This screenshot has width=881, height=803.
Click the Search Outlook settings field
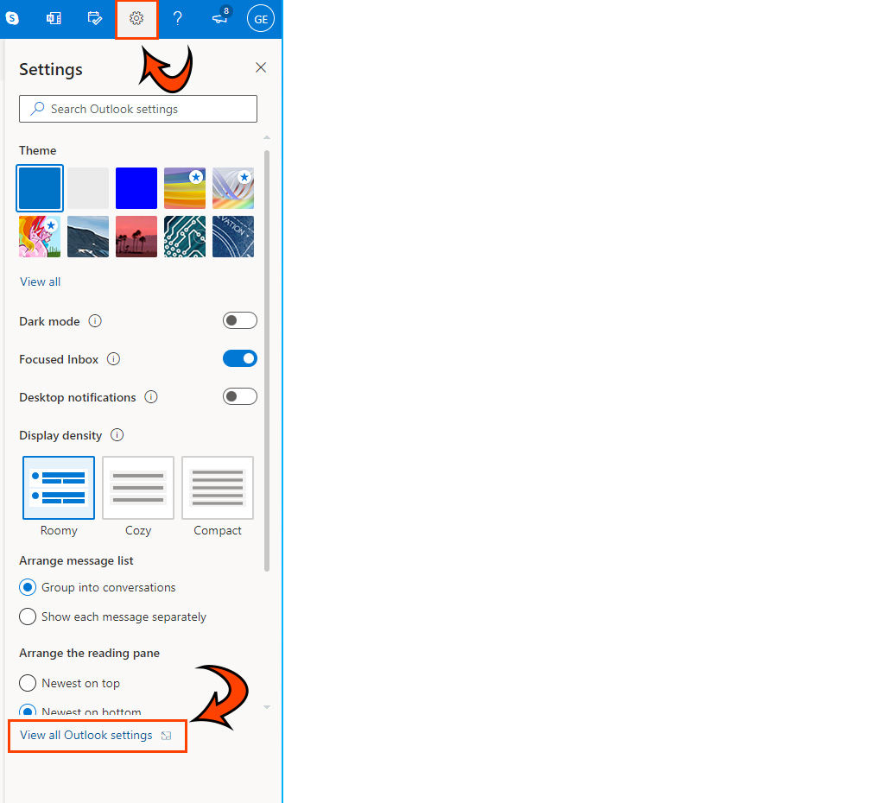pyautogui.click(x=138, y=109)
